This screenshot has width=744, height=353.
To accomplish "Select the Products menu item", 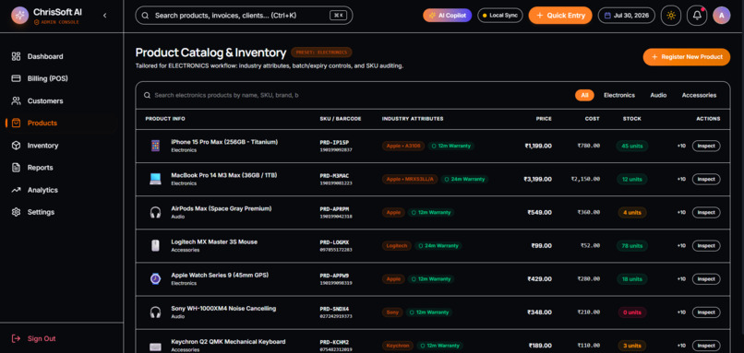I will click(x=61, y=124).
